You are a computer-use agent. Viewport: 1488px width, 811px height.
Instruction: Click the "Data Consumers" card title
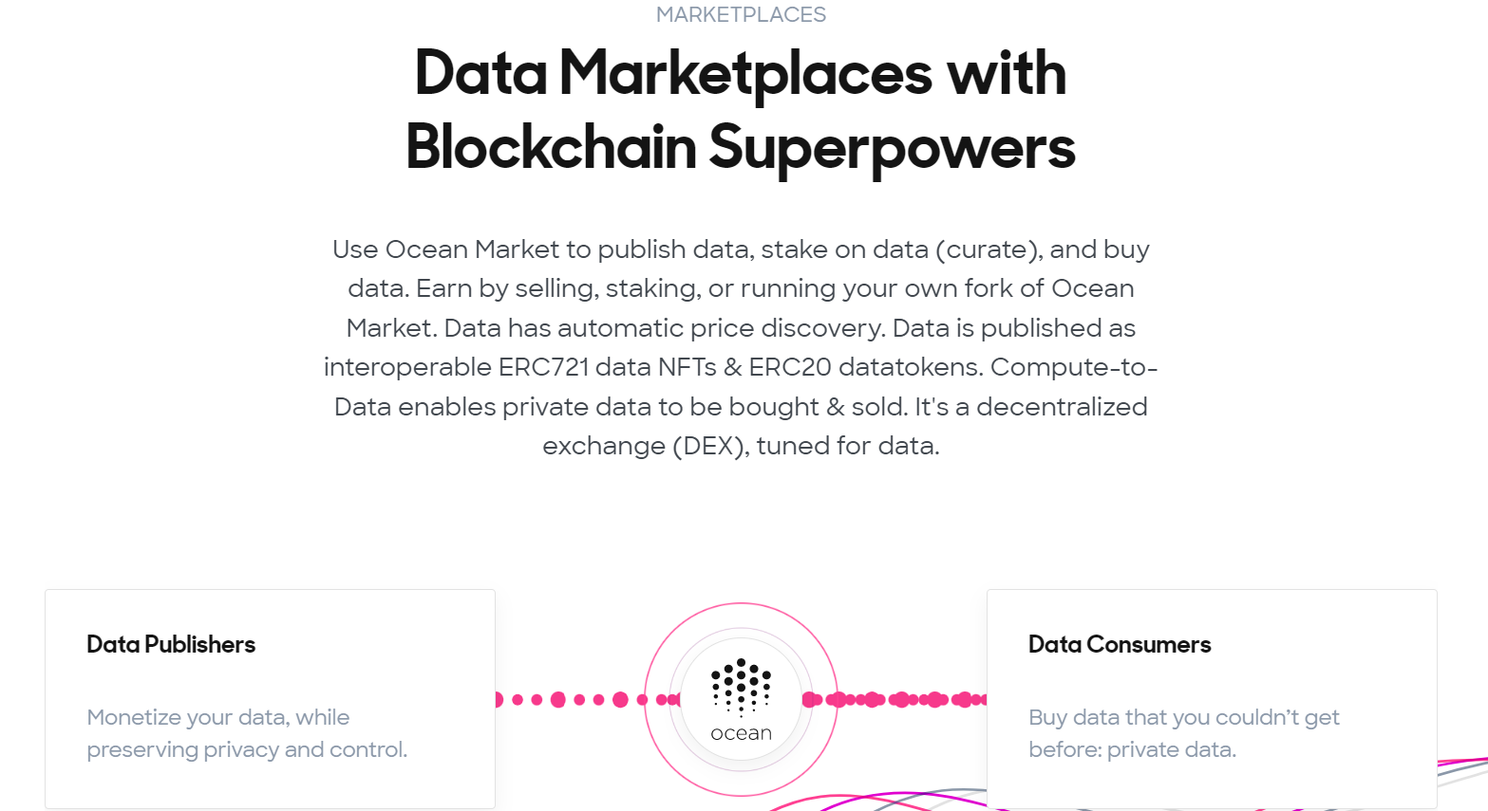pos(1120,645)
